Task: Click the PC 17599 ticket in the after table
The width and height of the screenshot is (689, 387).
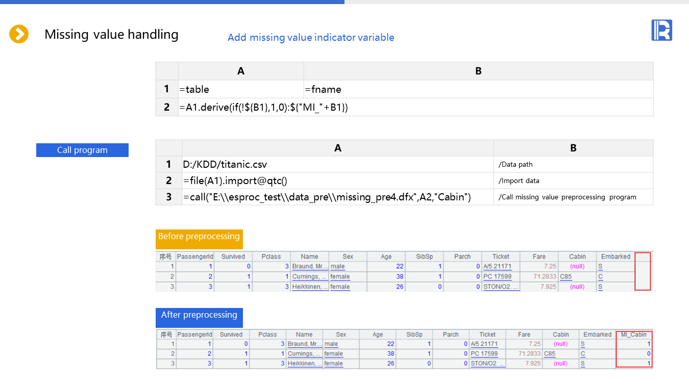Action: [x=483, y=353]
